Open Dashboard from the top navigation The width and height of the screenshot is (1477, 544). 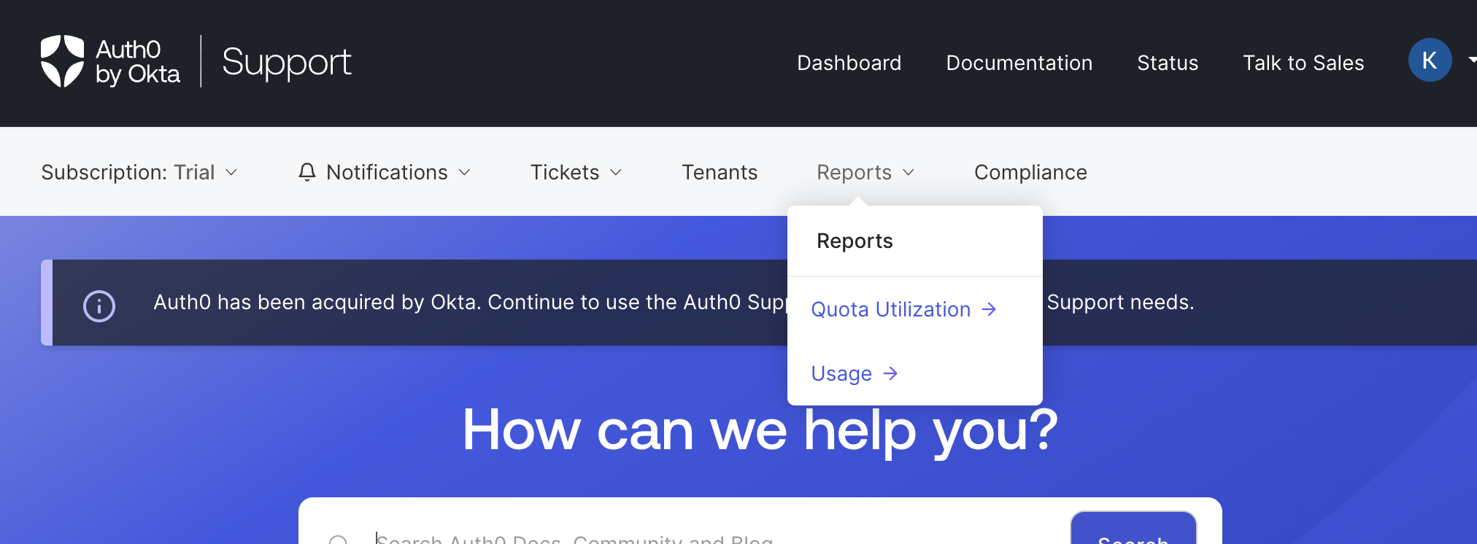coord(849,63)
